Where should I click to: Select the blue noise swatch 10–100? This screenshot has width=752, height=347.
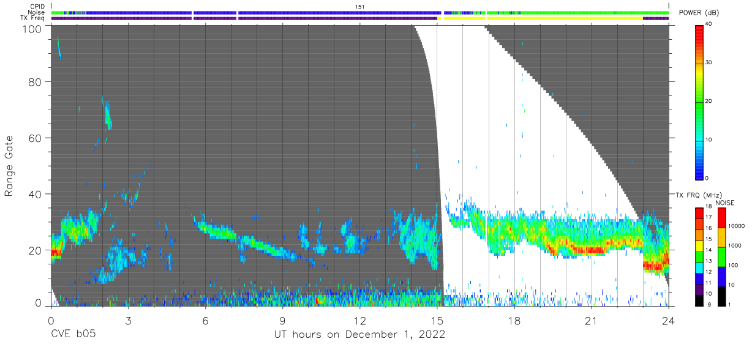[x=722, y=276]
